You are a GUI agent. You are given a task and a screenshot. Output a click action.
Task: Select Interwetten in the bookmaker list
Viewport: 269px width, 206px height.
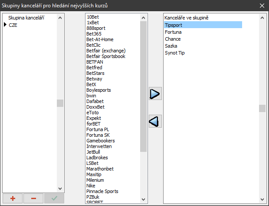(x=99, y=146)
